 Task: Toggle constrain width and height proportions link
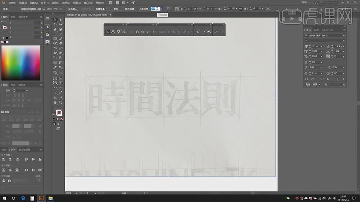pyautogui.click(x=240, y=9)
